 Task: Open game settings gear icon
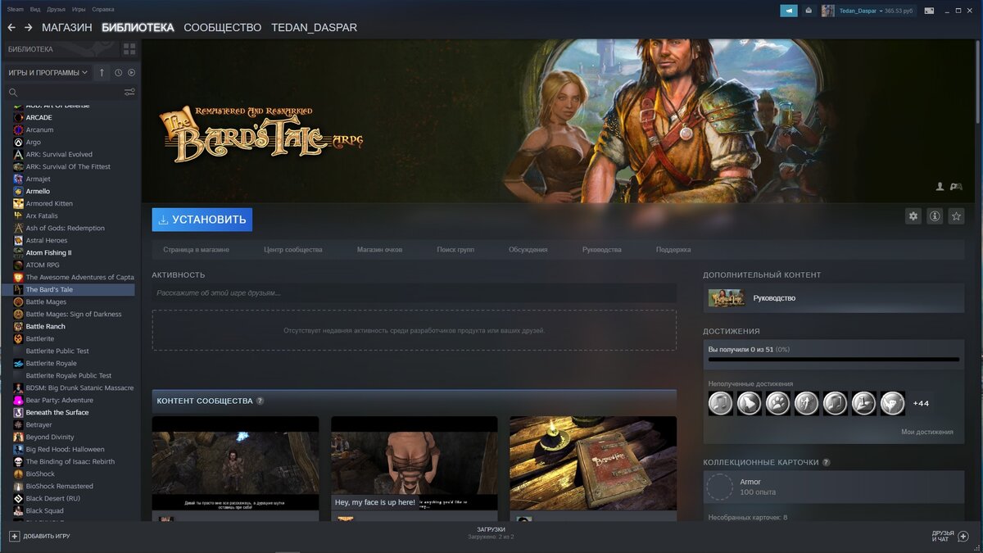click(x=913, y=216)
